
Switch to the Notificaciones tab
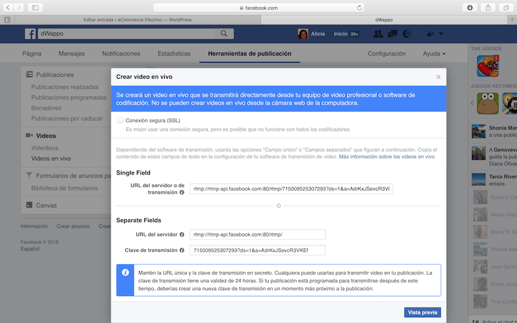121,54
